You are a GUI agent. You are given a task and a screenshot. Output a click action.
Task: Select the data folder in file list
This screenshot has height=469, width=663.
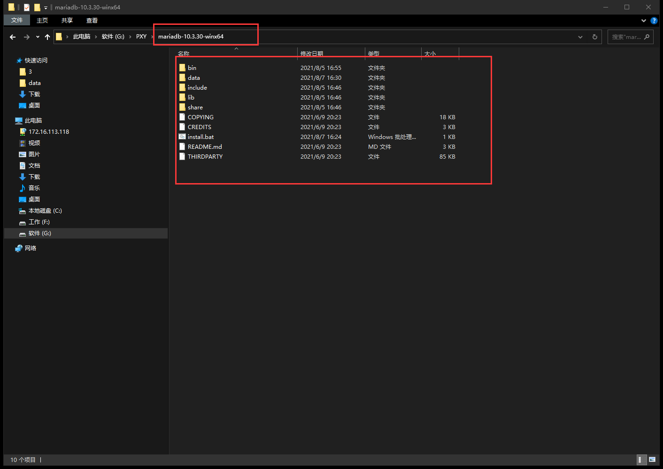[x=194, y=77]
